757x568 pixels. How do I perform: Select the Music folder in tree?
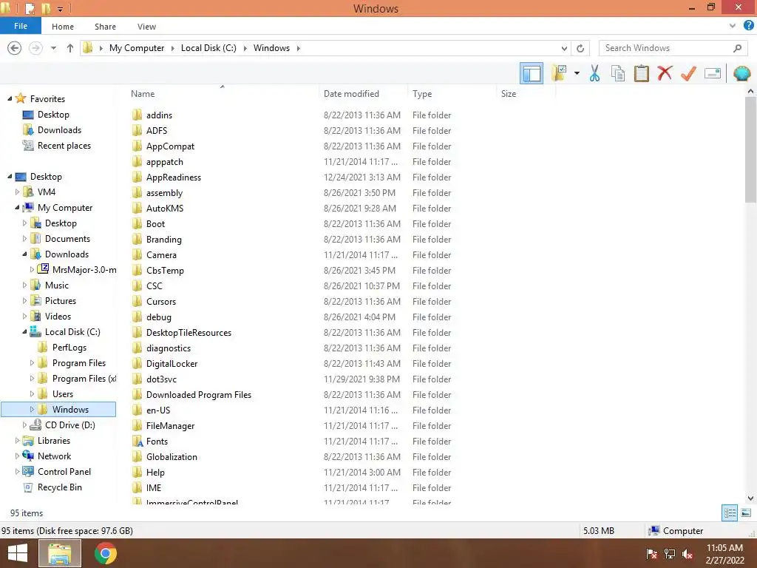pos(56,285)
